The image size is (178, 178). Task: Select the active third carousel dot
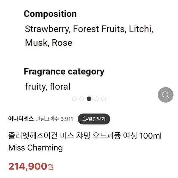tap(89, 99)
